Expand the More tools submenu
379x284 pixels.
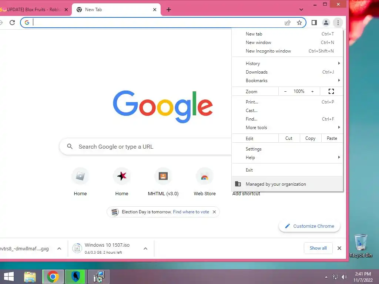point(288,128)
